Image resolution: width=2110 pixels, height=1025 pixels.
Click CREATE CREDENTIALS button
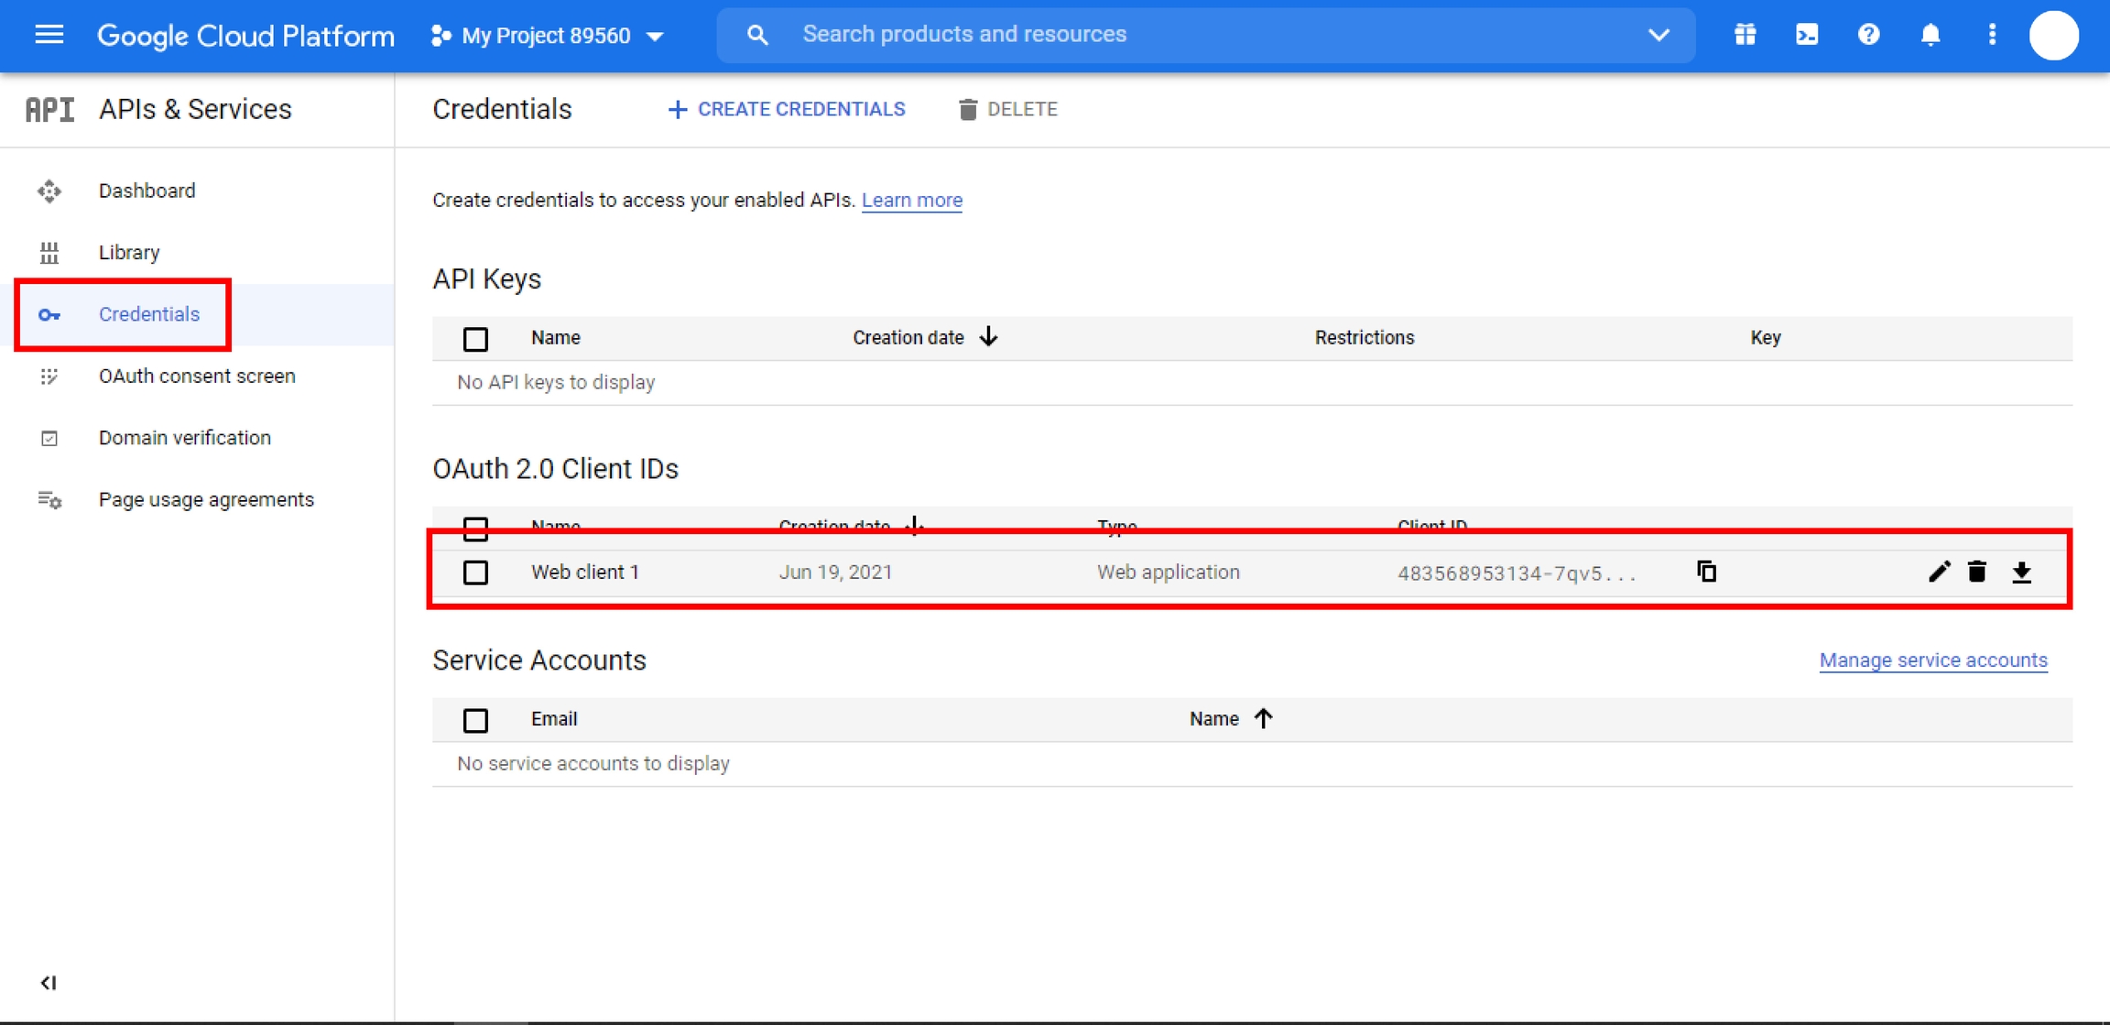point(787,109)
